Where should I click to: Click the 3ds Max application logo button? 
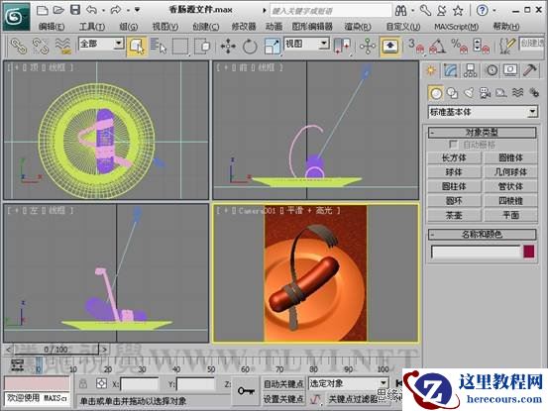(16, 16)
